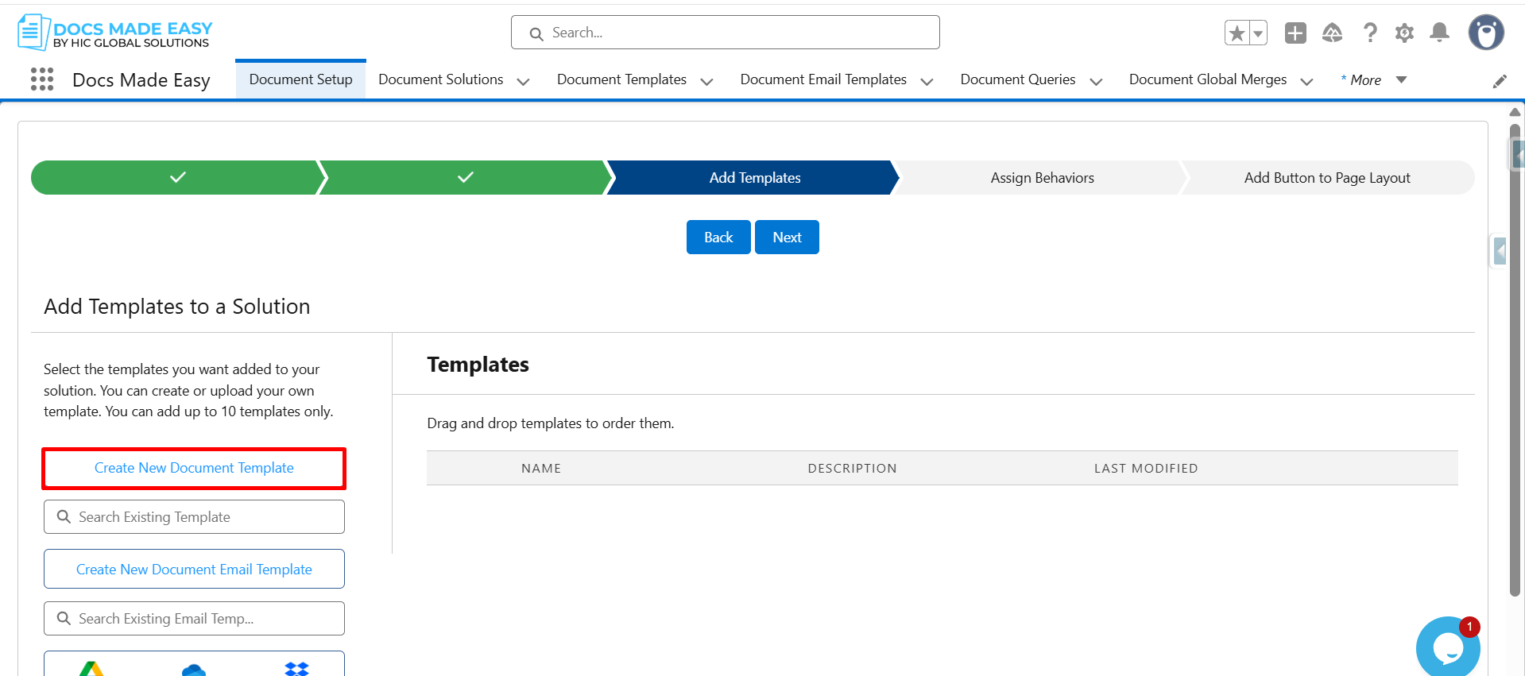Click Create New Document Email Template
The image size is (1525, 676).
[x=194, y=569]
